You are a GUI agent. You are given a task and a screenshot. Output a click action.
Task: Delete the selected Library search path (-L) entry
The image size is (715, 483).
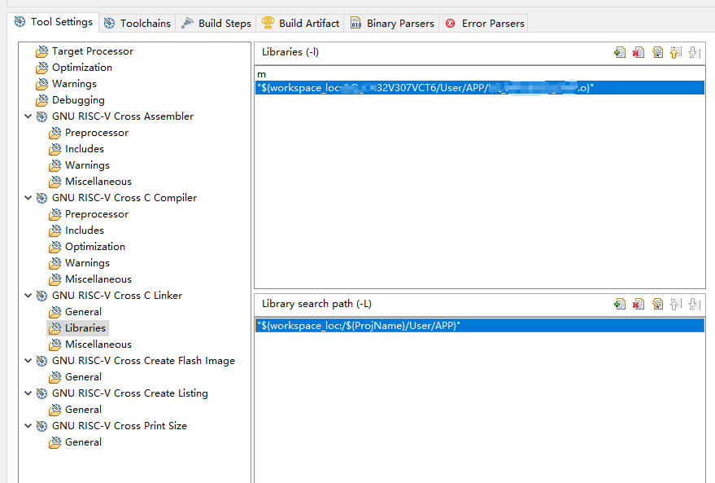(639, 305)
